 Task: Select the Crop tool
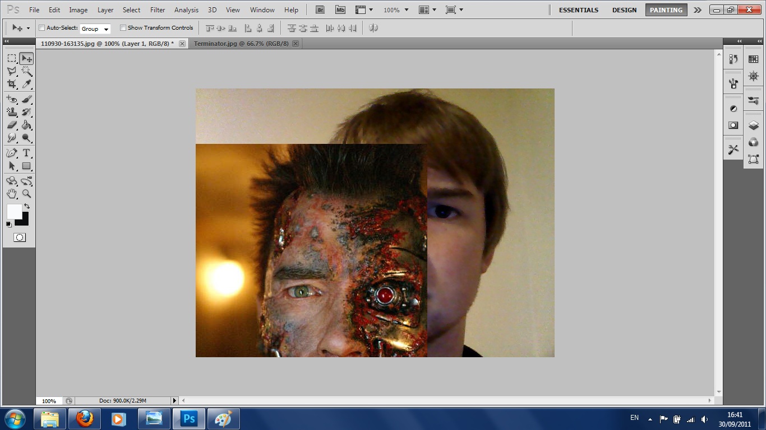pos(12,84)
